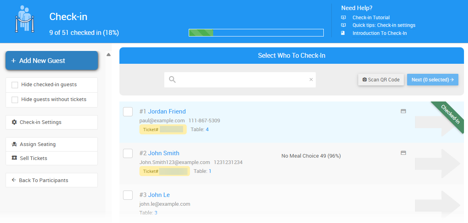This screenshot has width=468, height=223.
Task: Go Back To Participants
Action: point(52,180)
